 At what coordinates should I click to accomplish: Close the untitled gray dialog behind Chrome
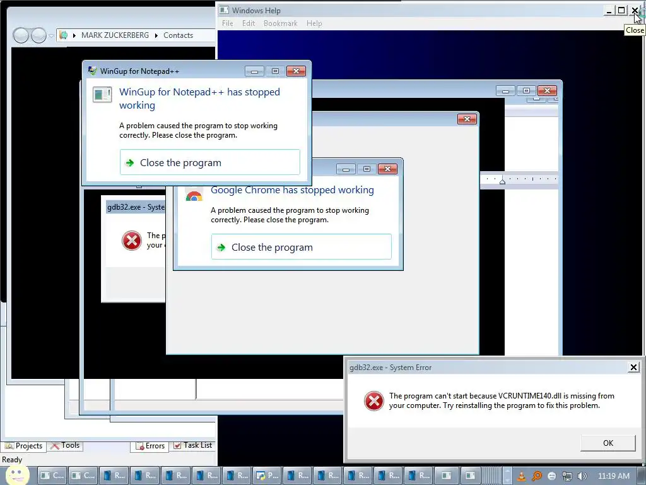[x=467, y=119]
